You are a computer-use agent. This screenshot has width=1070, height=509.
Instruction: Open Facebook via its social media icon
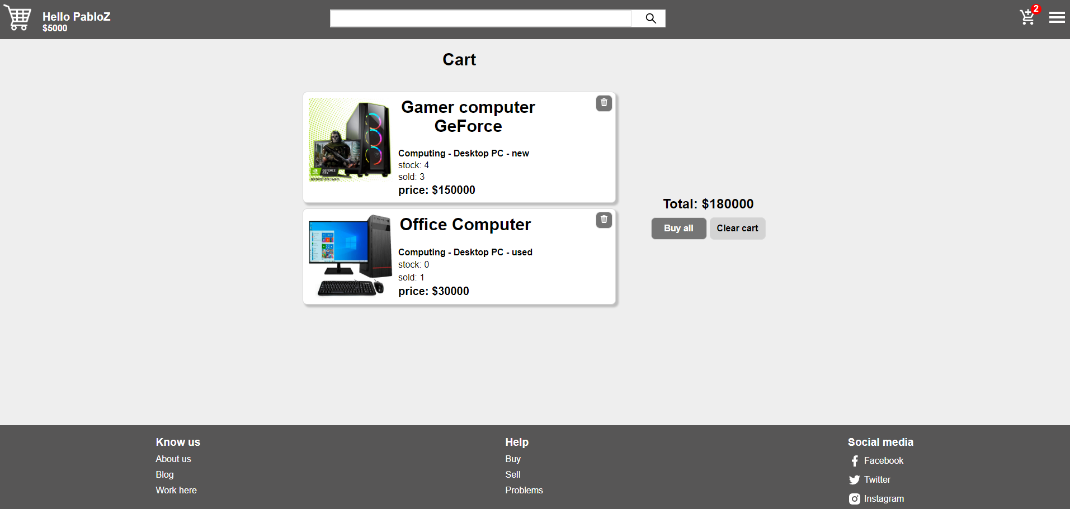(x=854, y=460)
